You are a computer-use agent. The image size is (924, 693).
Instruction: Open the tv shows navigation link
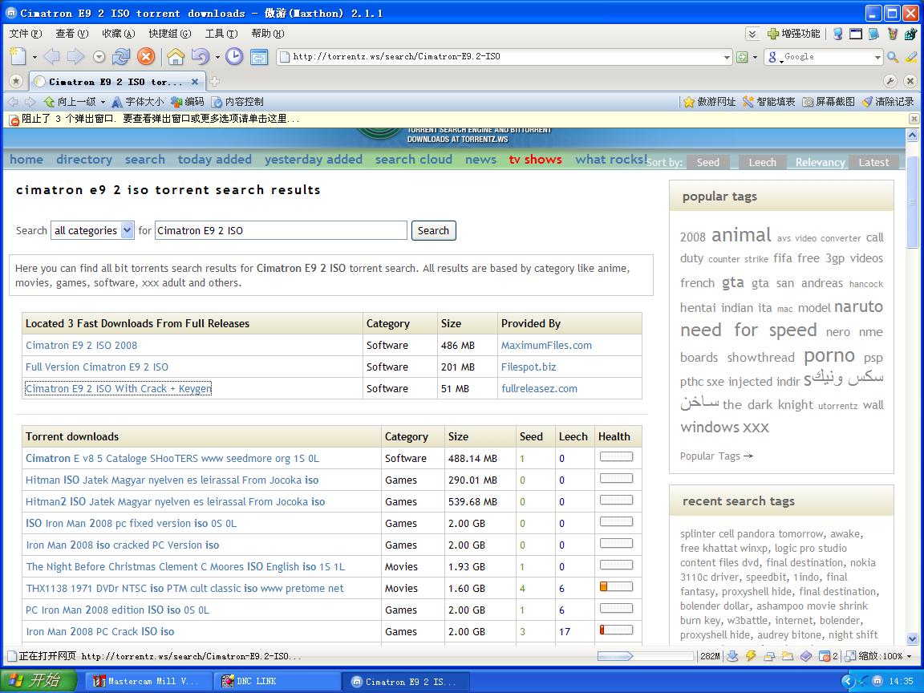[535, 159]
